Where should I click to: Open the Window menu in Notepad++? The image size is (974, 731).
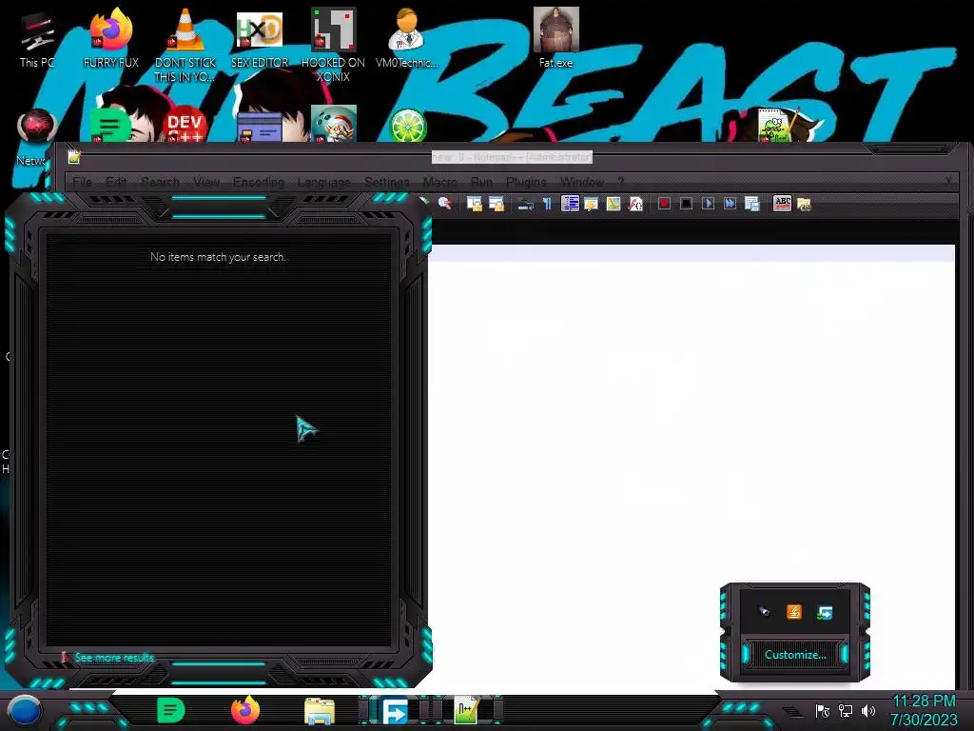[x=582, y=182]
